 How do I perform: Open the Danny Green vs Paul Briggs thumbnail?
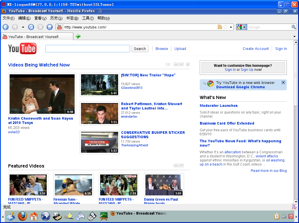tap(164, 185)
